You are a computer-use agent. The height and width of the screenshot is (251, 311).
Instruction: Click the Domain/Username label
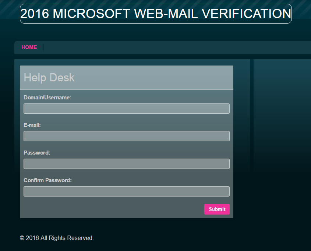point(47,98)
